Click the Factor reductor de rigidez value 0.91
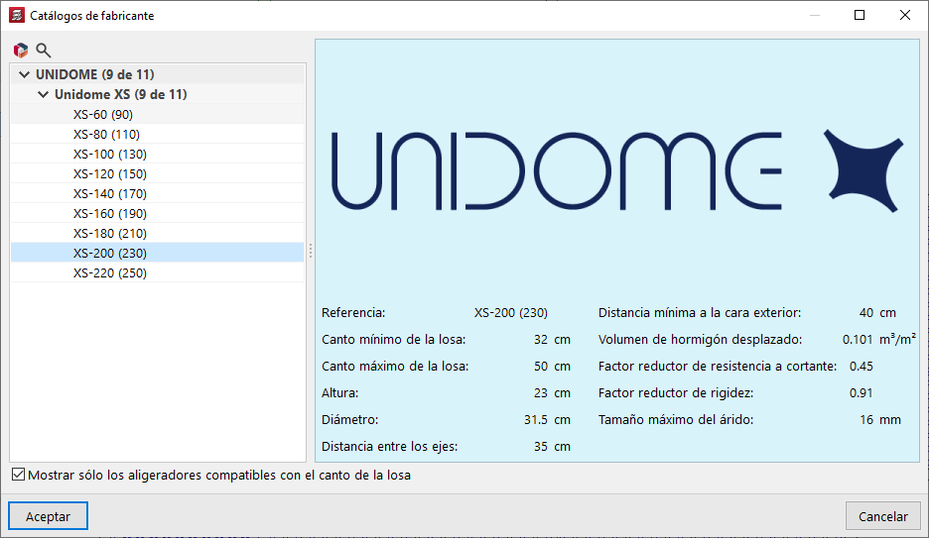 point(861,392)
